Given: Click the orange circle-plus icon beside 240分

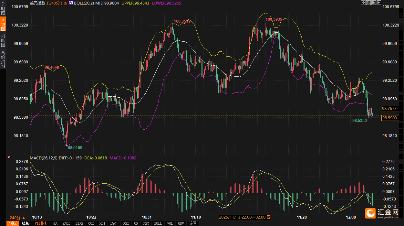Looking at the screenshot, I should [65, 3].
